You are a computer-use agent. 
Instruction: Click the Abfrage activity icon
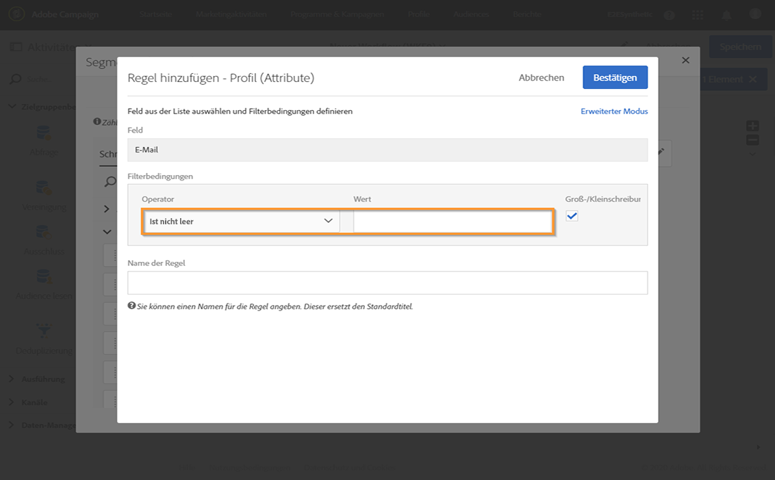pyautogui.click(x=45, y=134)
